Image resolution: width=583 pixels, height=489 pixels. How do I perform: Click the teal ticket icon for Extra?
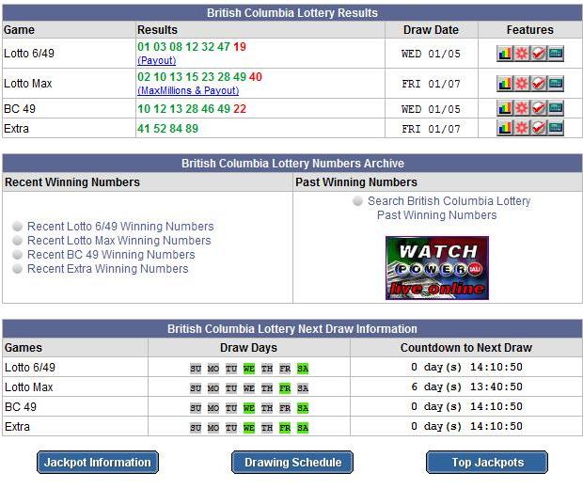click(x=556, y=128)
